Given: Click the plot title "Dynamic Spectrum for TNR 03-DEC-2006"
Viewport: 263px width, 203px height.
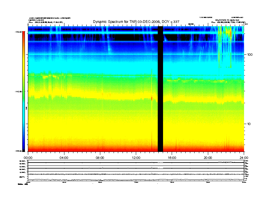Looking at the screenshot, I should (x=136, y=22).
